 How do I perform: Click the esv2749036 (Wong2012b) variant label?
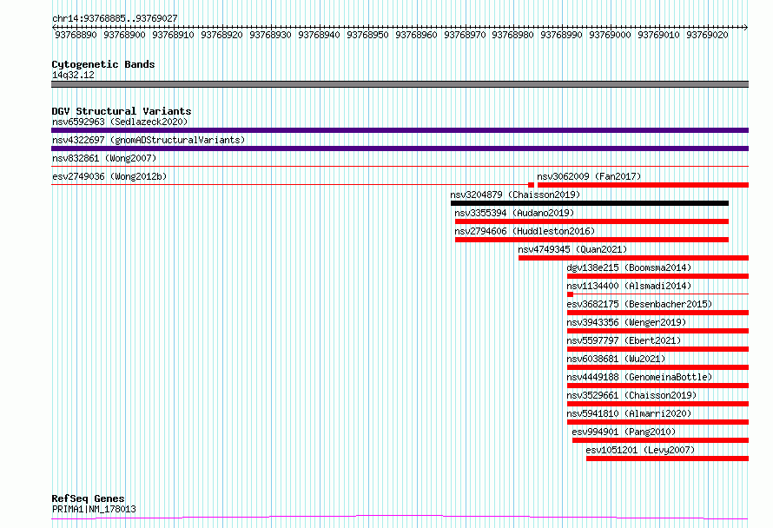click(109, 176)
